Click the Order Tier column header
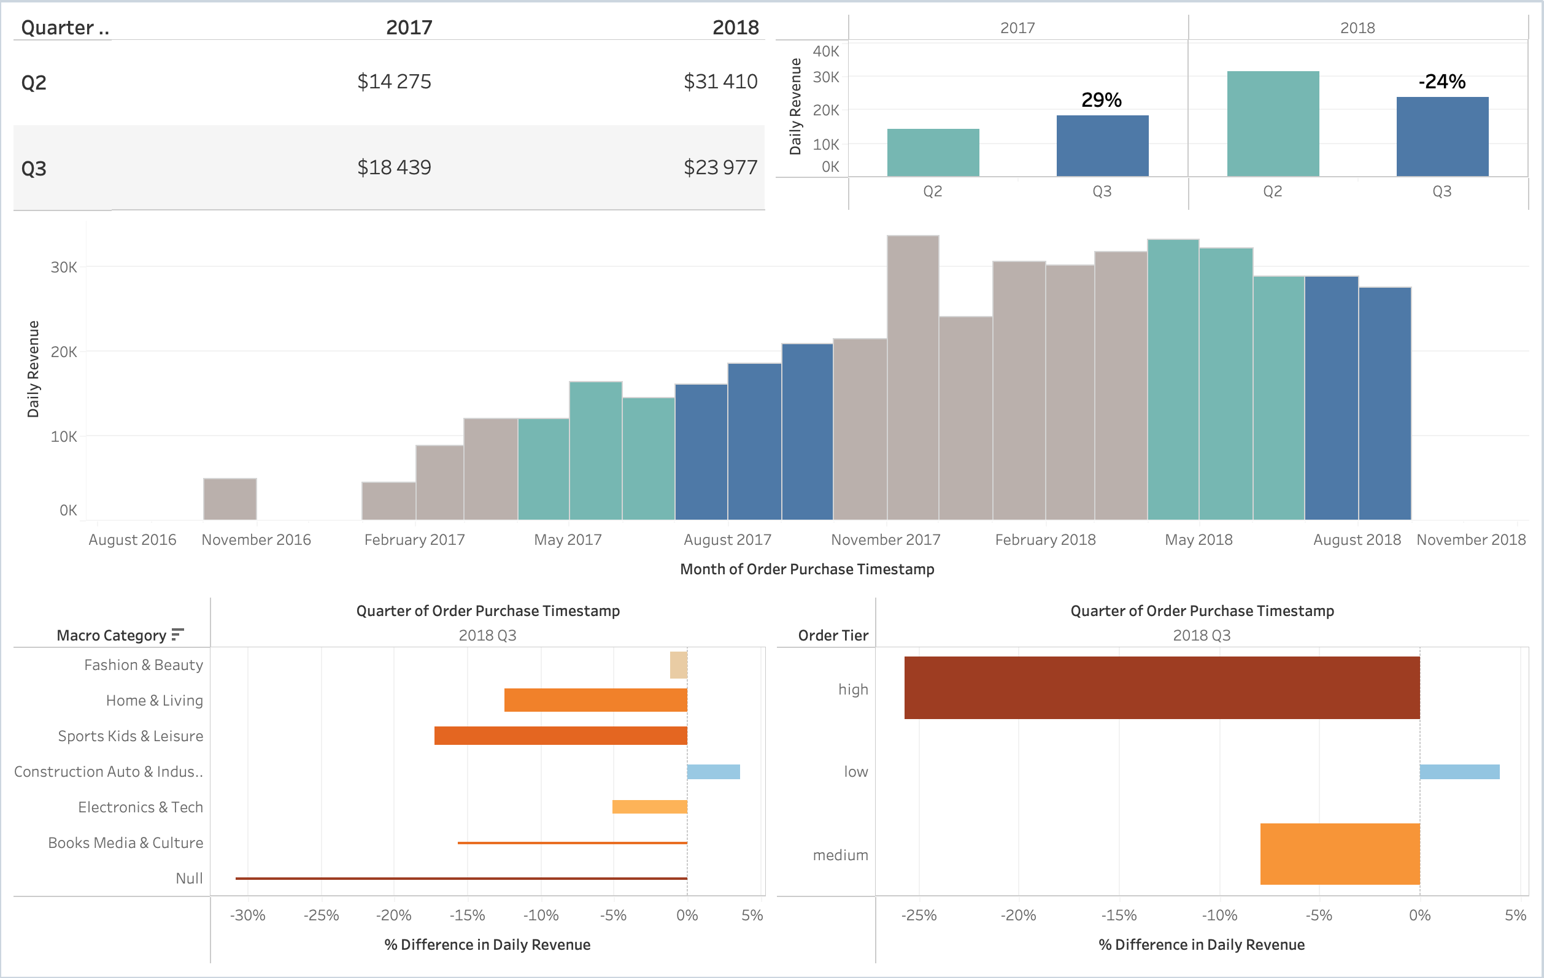This screenshot has height=978, width=1544. (x=832, y=635)
